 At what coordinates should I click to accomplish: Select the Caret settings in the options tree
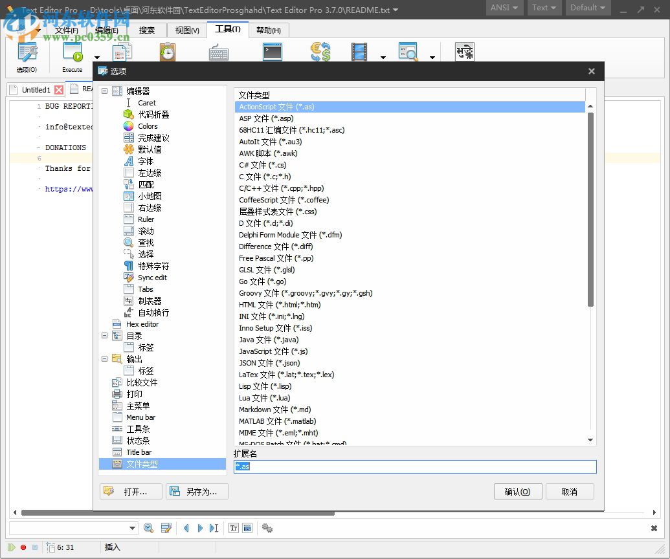[x=147, y=103]
